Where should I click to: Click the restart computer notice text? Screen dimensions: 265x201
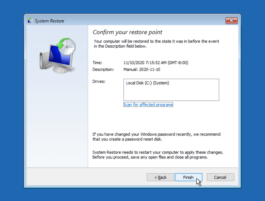[x=158, y=155]
